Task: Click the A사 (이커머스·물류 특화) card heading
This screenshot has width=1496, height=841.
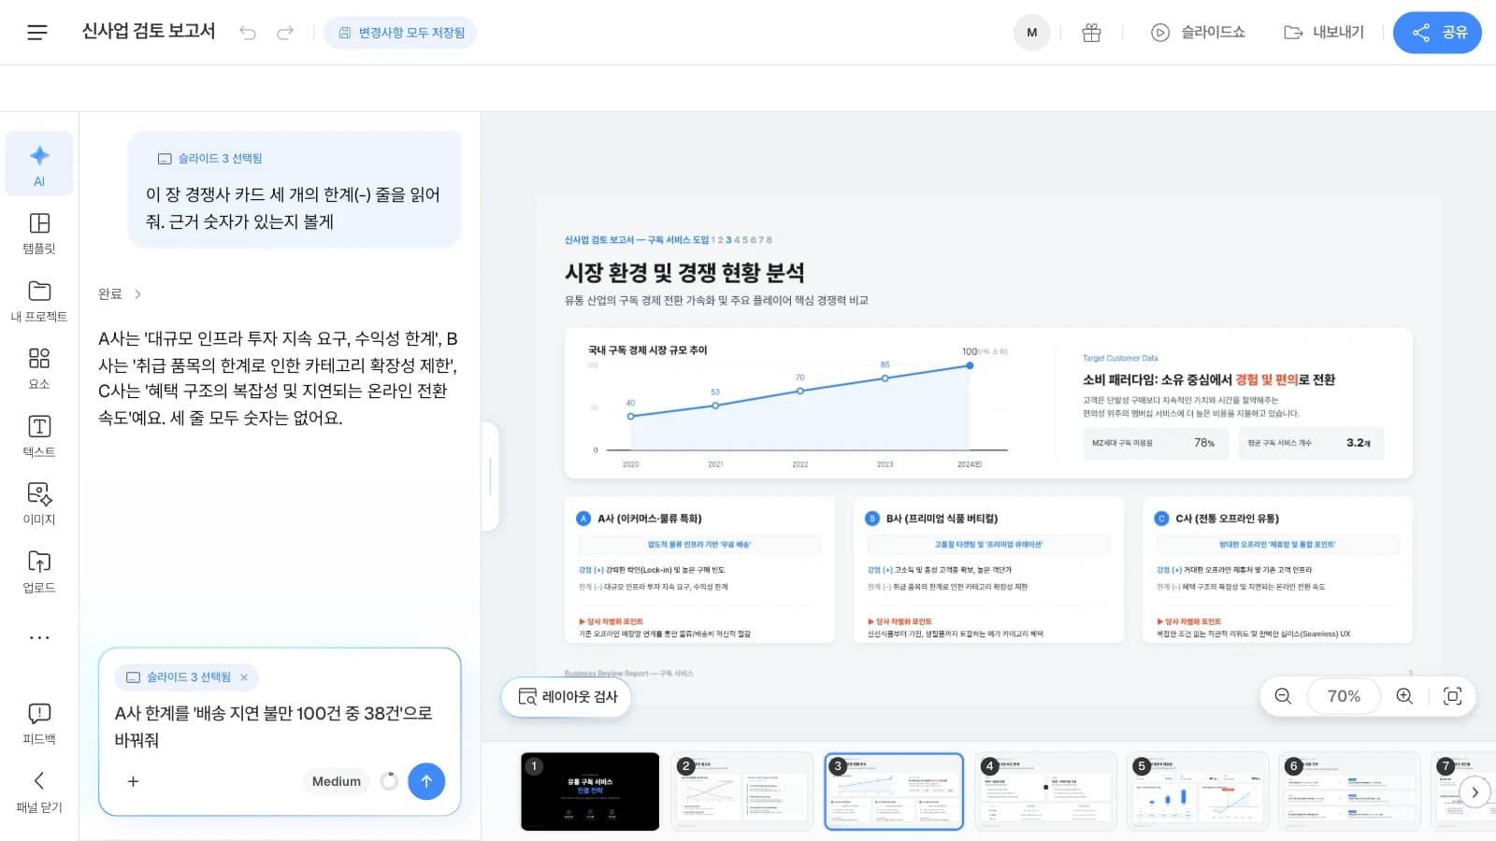Action: click(650, 519)
